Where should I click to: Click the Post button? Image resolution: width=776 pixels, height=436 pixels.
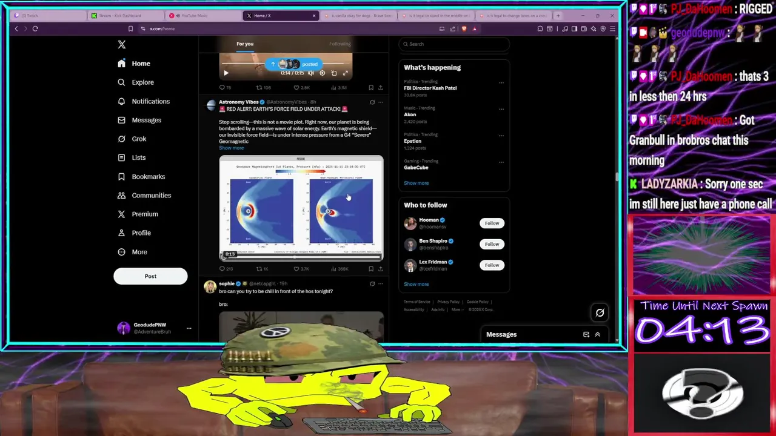[150, 276]
